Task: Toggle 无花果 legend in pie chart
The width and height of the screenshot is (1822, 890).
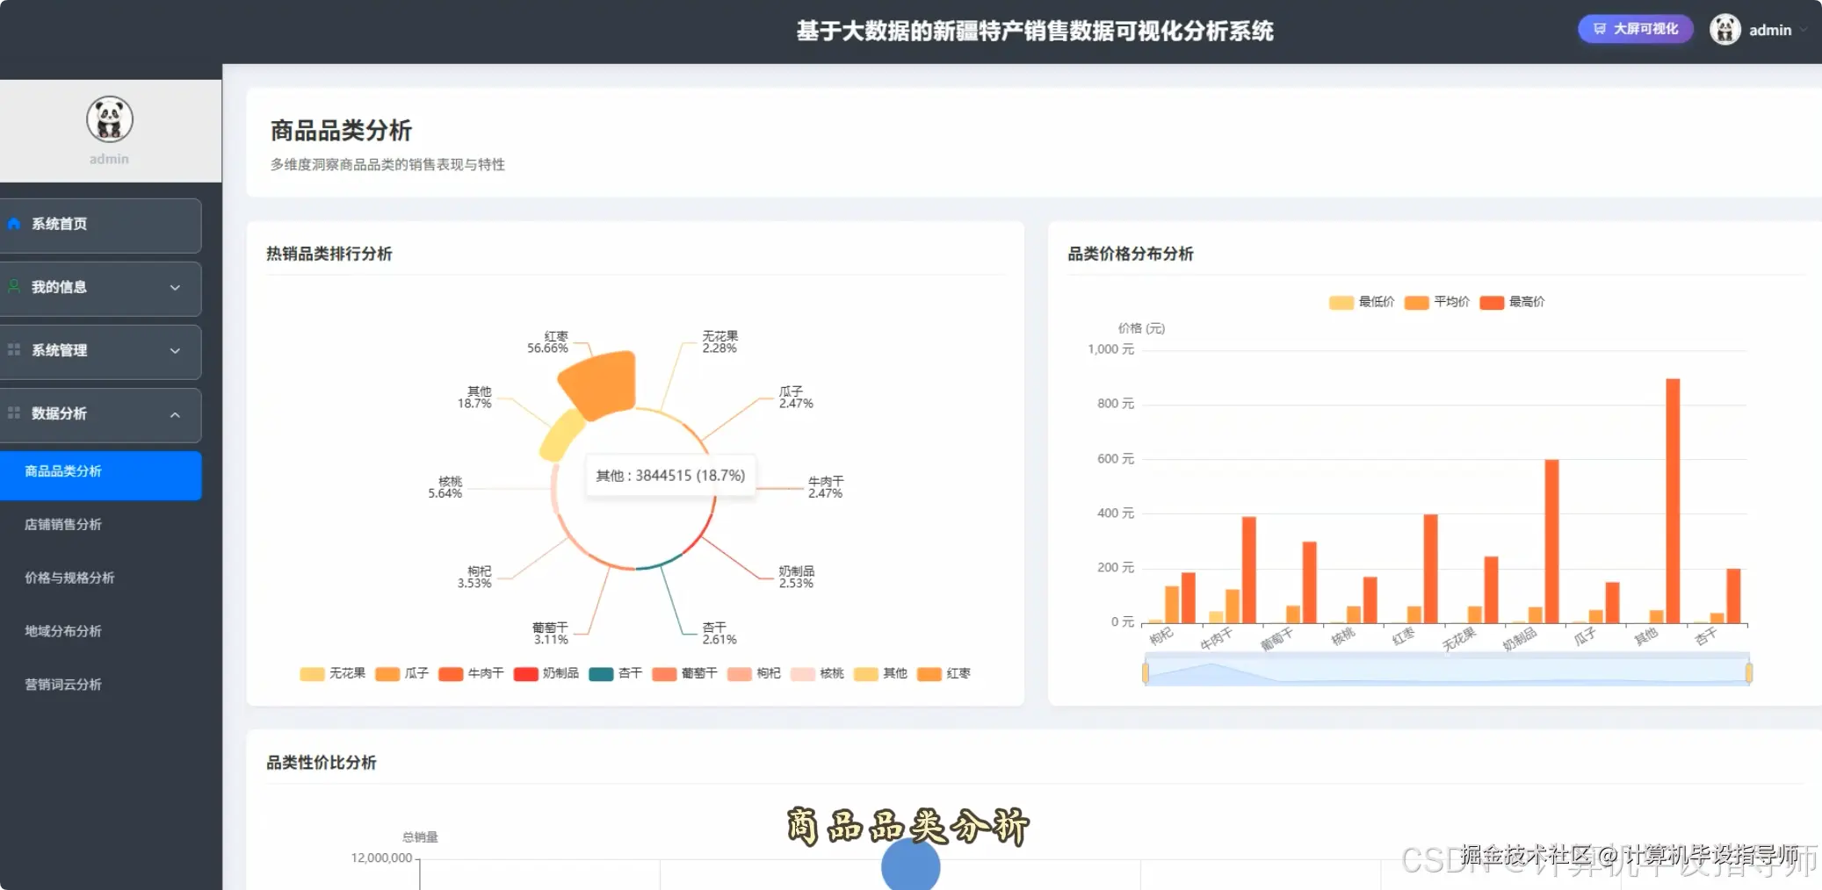Action: pyautogui.click(x=332, y=673)
